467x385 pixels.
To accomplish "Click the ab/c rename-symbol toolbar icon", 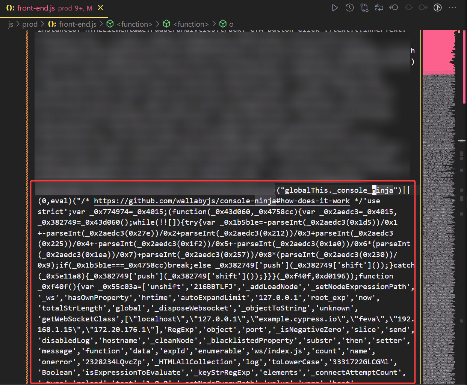I will (x=379, y=8).
